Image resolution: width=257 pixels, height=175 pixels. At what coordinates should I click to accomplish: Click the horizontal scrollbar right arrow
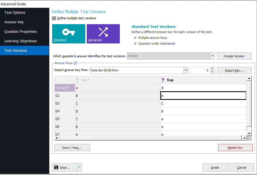click(x=244, y=138)
